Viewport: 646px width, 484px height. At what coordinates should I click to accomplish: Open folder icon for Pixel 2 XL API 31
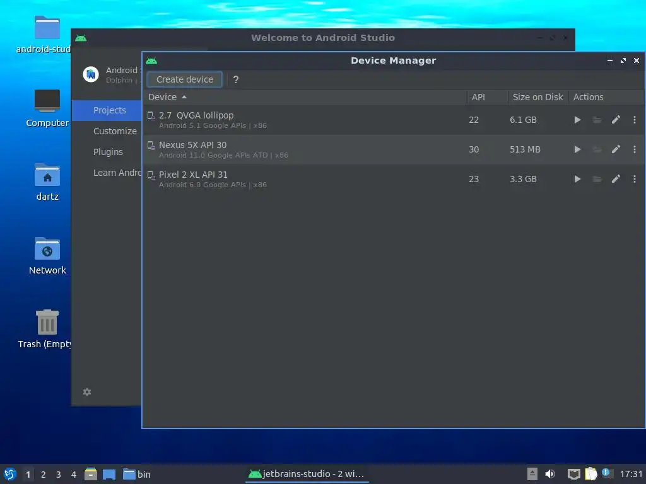[597, 179]
